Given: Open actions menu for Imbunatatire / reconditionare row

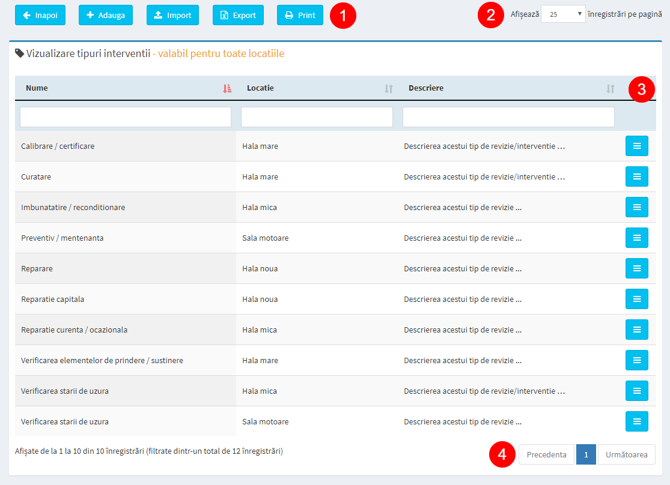Looking at the screenshot, I should point(637,207).
